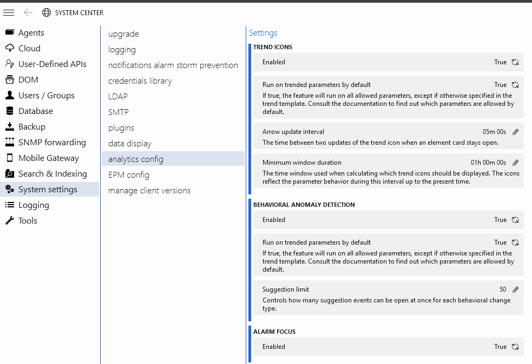Image resolution: width=532 pixels, height=364 pixels.
Task: Open the Database section icon
Action: click(x=9, y=111)
